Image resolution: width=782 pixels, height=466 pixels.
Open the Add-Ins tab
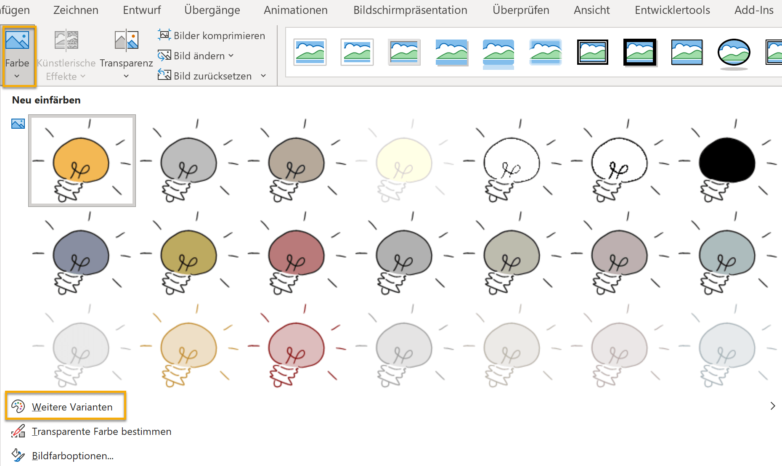point(754,10)
